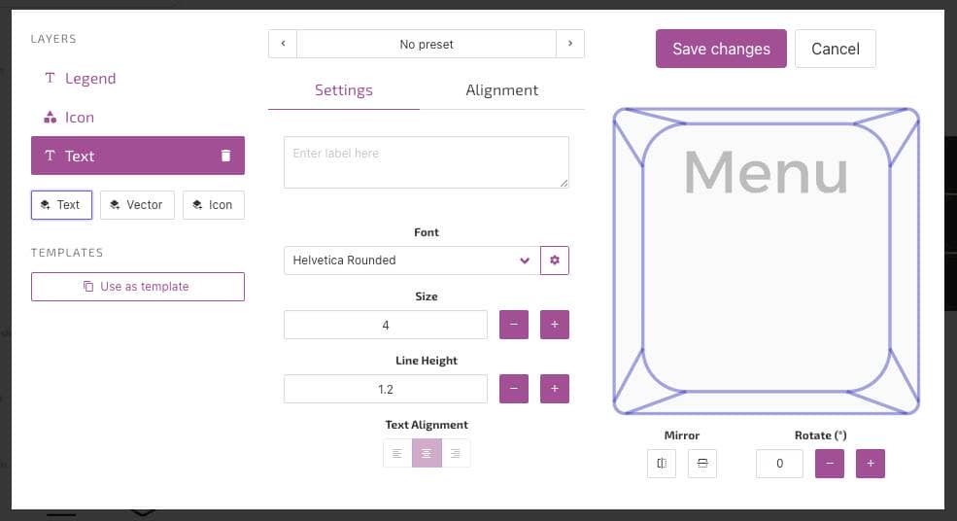Switch to the Alignment tab
The width and height of the screenshot is (957, 521).
click(x=501, y=90)
